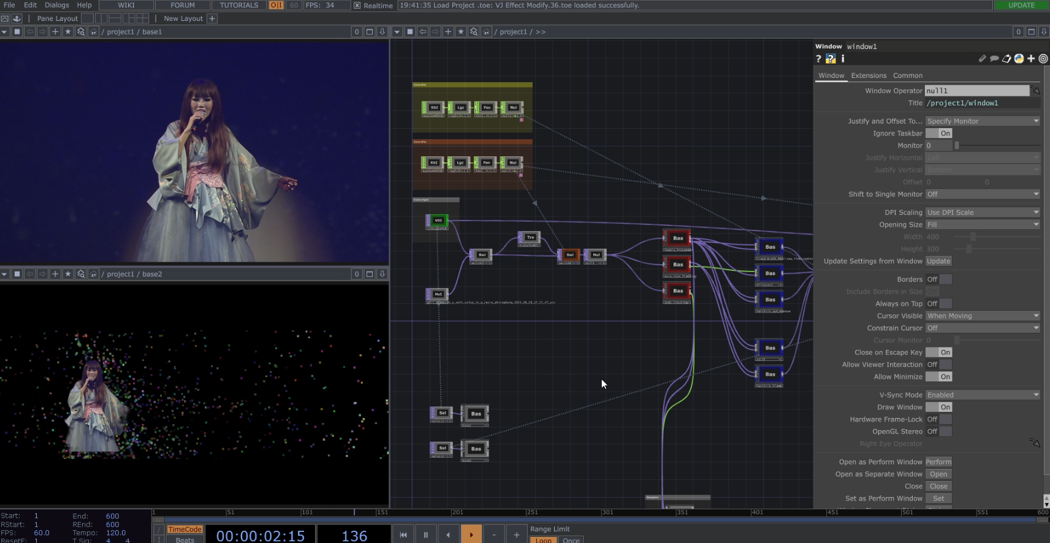Open the comment bubble icon for window1
The width and height of the screenshot is (1050, 543).
pyautogui.click(x=994, y=59)
